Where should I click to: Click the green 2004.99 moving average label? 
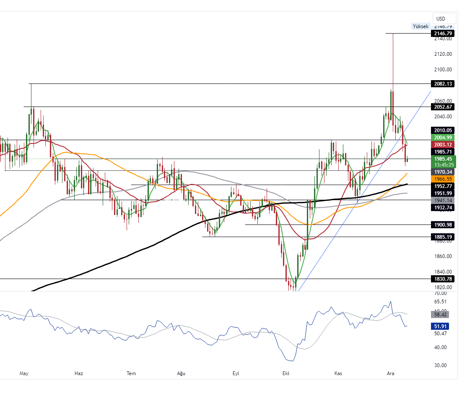443,138
